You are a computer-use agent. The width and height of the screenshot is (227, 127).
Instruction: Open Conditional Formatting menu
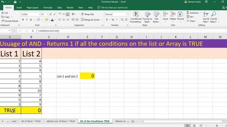(x=136, y=17)
